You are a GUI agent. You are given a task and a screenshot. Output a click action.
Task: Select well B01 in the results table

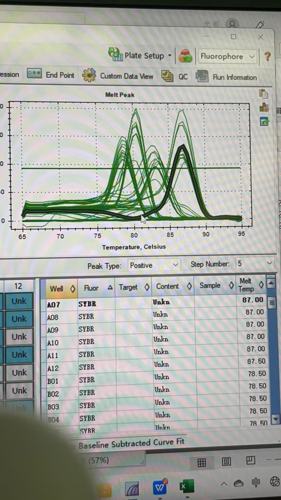click(53, 381)
